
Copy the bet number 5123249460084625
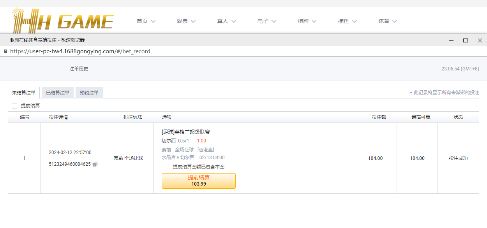pyautogui.click(x=95, y=164)
